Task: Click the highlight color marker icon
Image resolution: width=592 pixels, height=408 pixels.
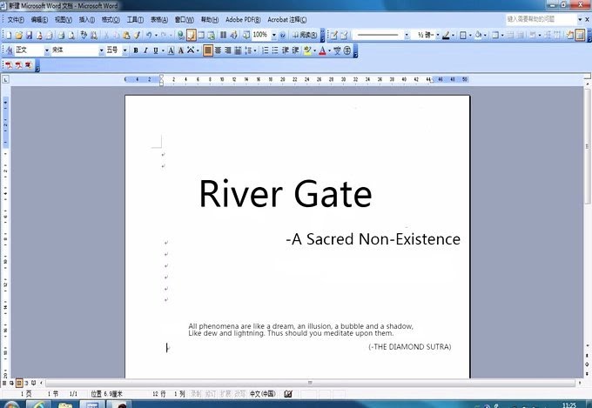Action: click(307, 50)
